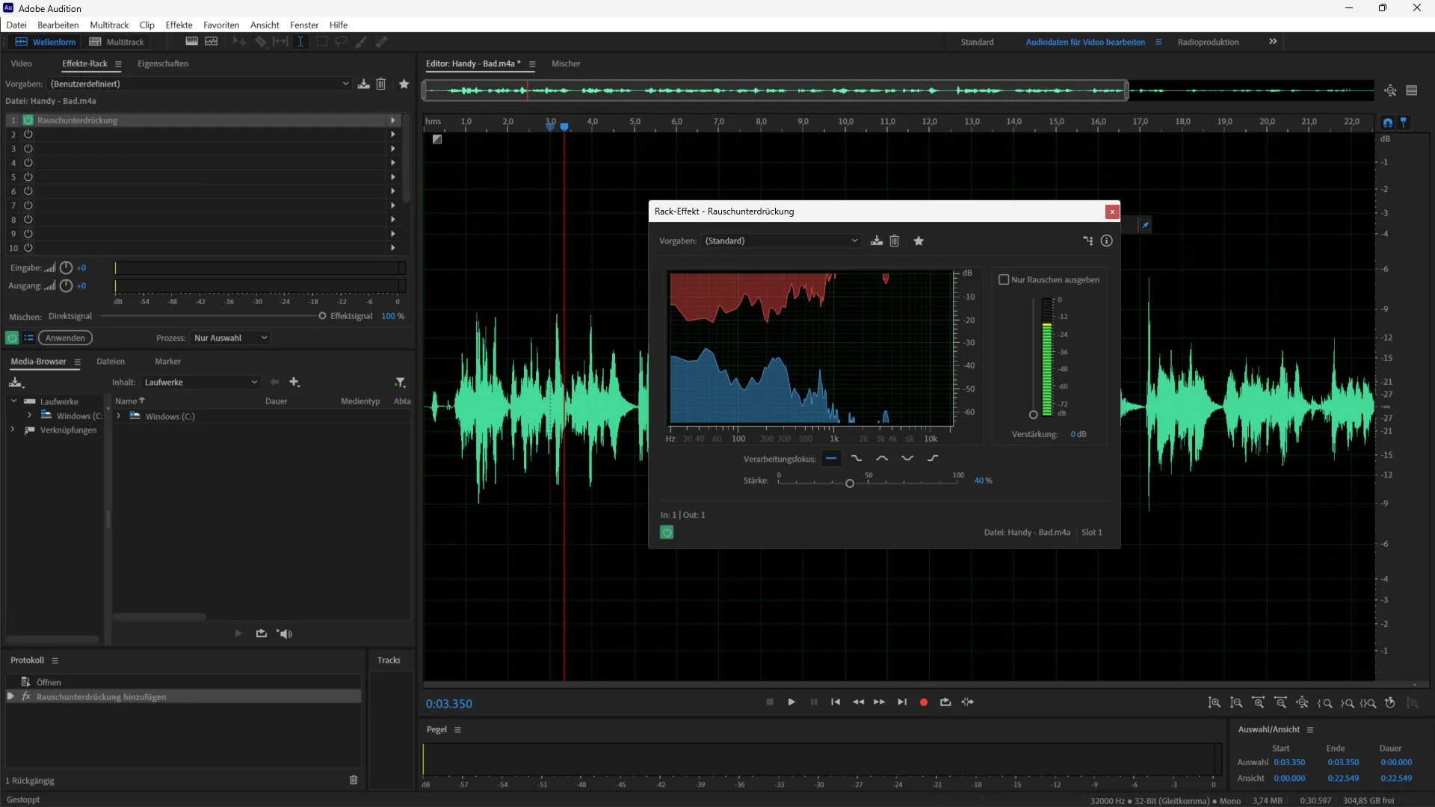Toggle power for Rauschunterdrückung in slot 1
The width and height of the screenshot is (1435, 807).
[x=28, y=120]
